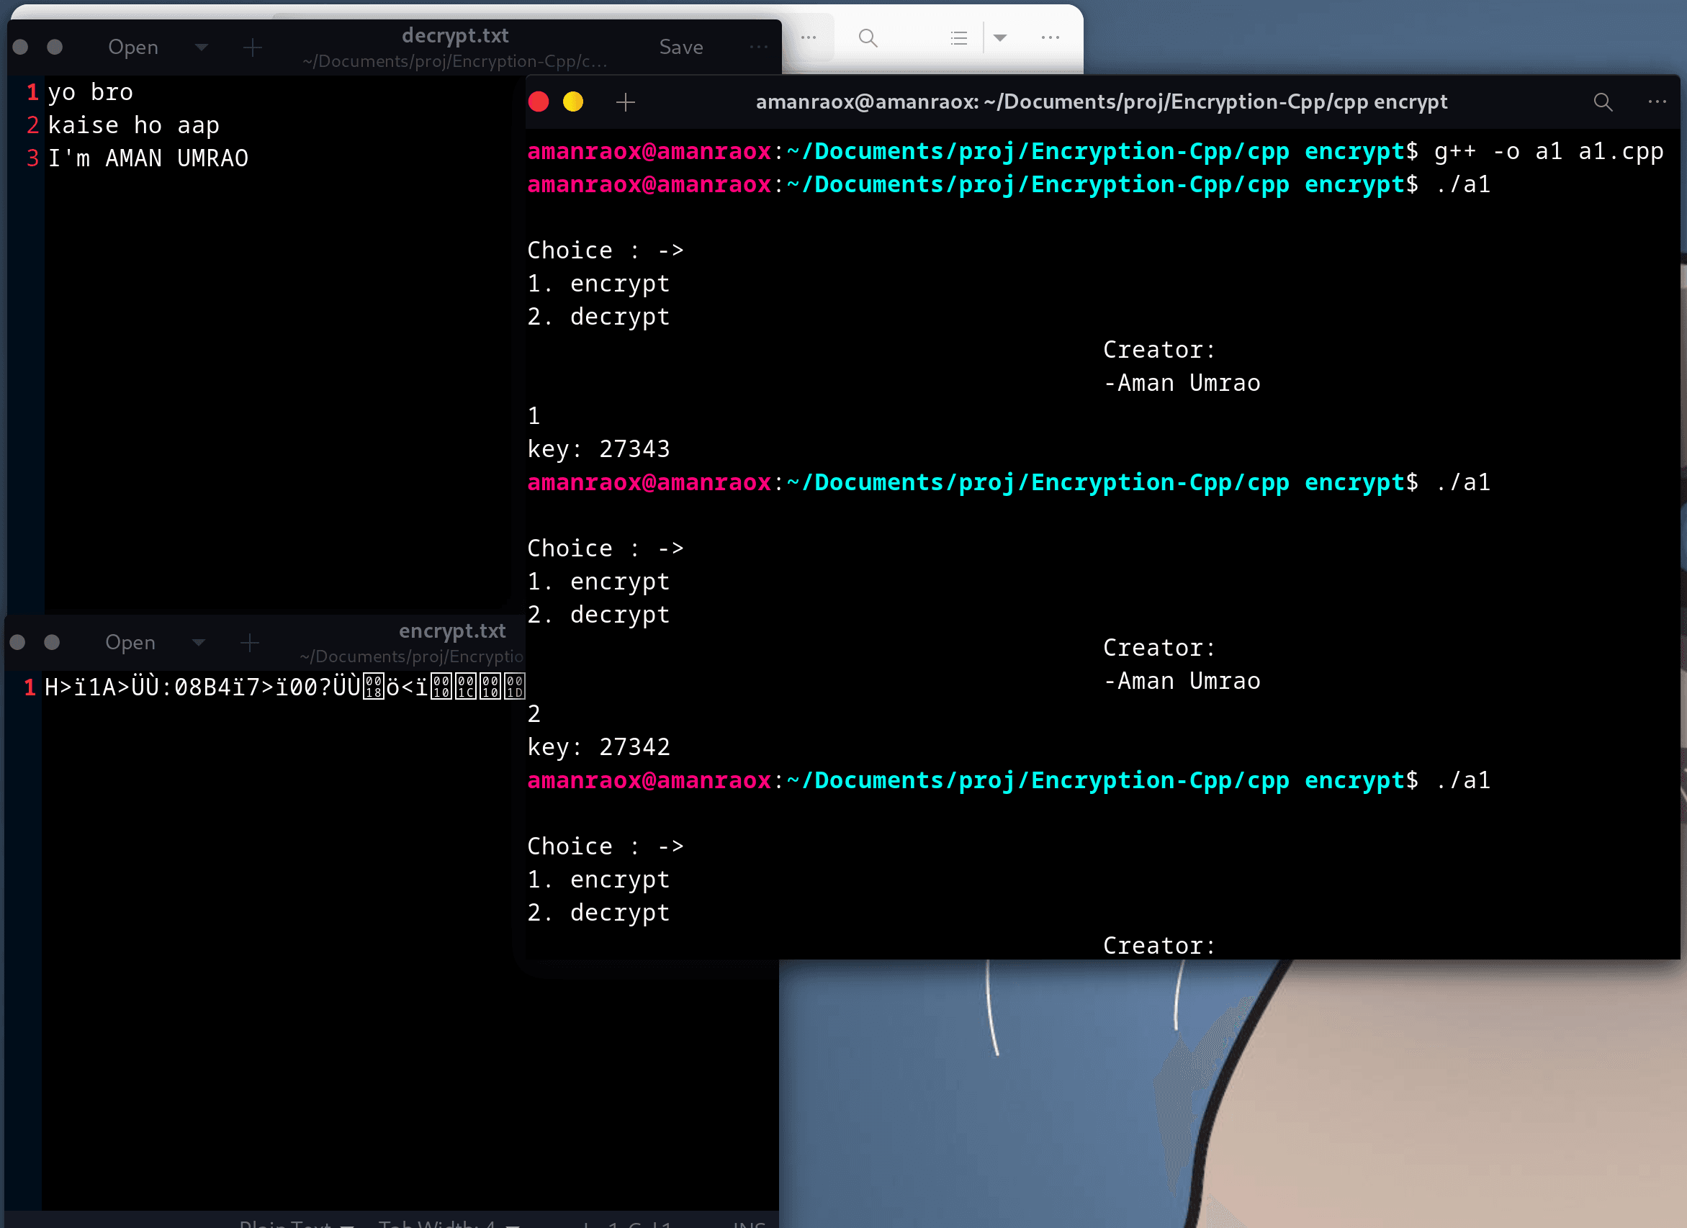Click Open button in encrypt.txt editor
The width and height of the screenshot is (1687, 1228).
pos(130,643)
